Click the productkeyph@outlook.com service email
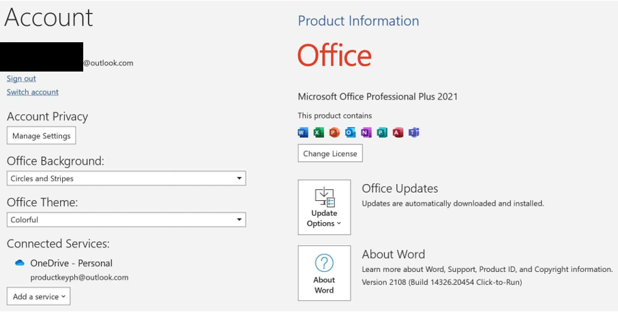The image size is (618, 312). [x=79, y=277]
